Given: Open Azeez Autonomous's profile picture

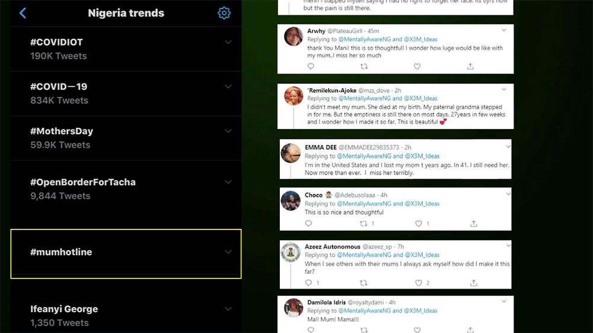Looking at the screenshot, I should [291, 253].
